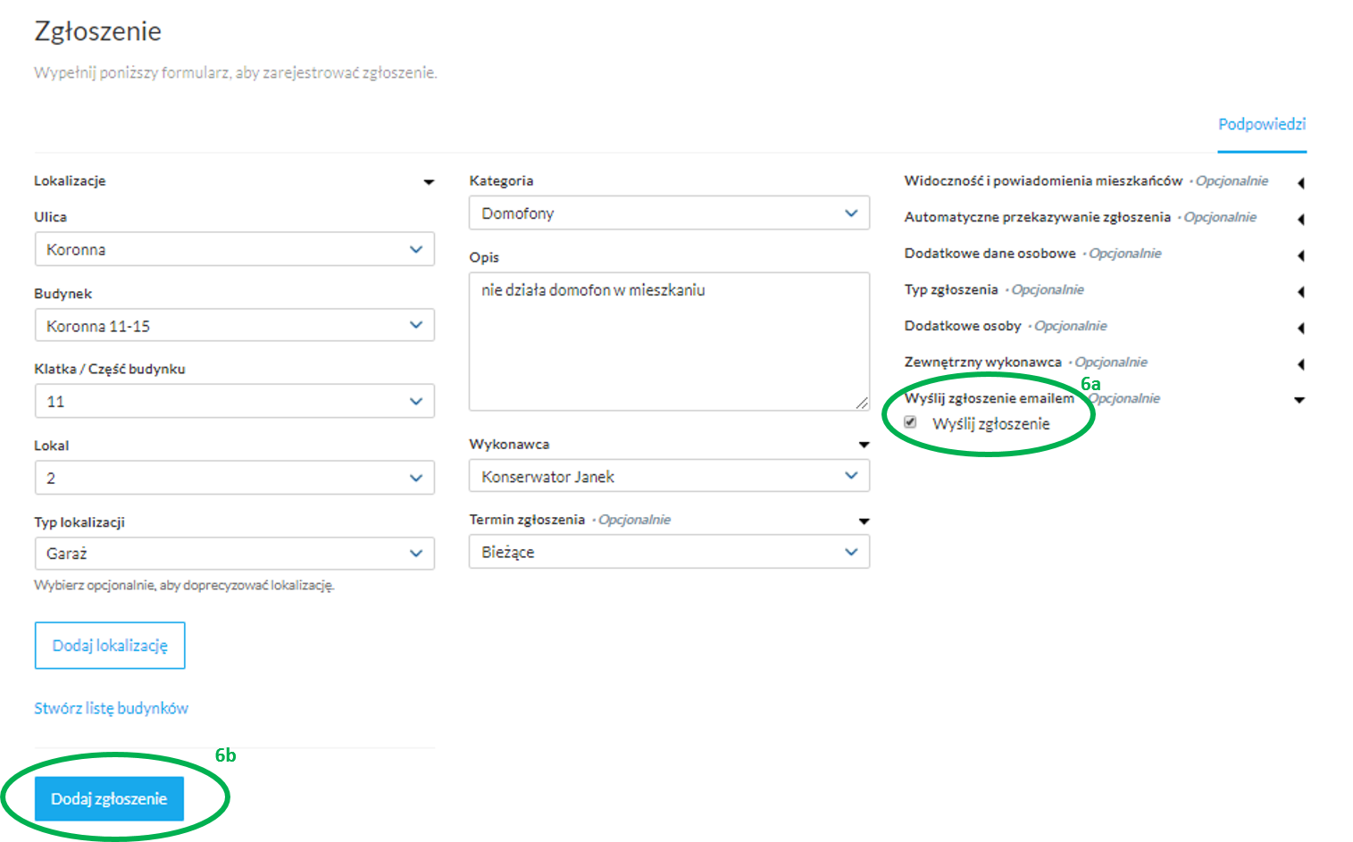
Task: Click the Zgłoszenie page heading
Action: (98, 31)
